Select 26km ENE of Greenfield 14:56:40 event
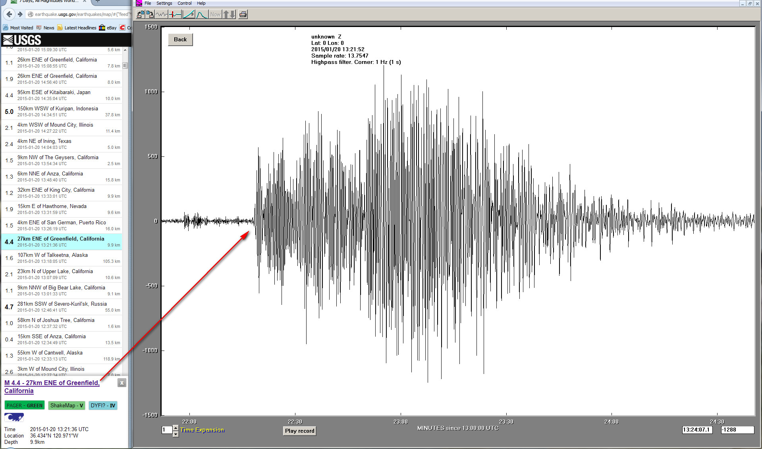This screenshot has width=762, height=449. 62,79
